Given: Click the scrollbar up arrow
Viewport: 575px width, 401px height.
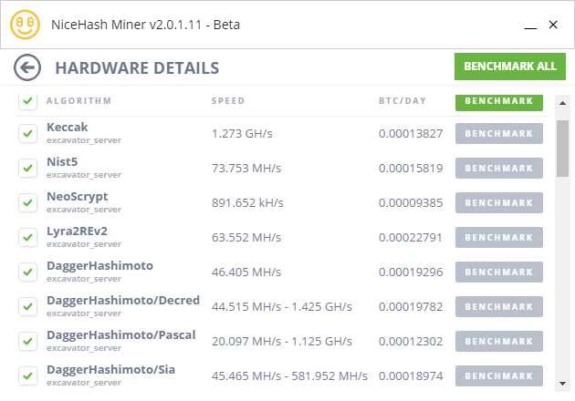Looking at the screenshot, I should click(563, 100).
